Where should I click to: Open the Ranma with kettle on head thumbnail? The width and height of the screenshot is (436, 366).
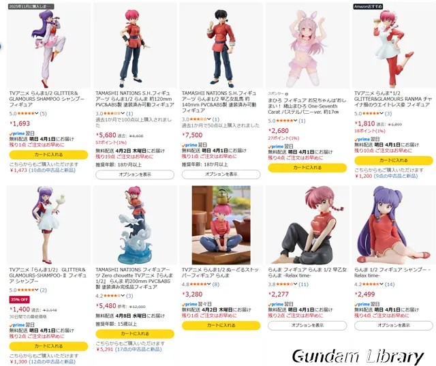pyautogui.click(x=221, y=225)
